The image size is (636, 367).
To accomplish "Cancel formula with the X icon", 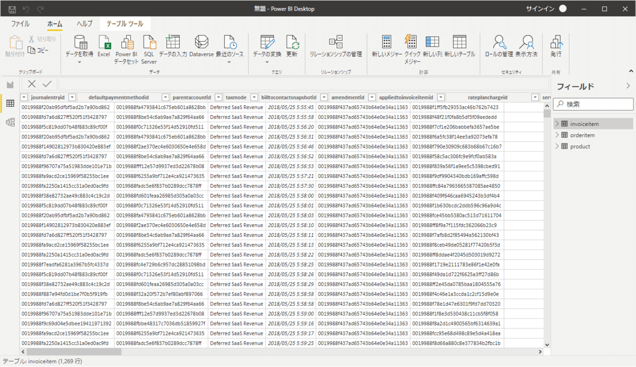I will (x=32, y=84).
